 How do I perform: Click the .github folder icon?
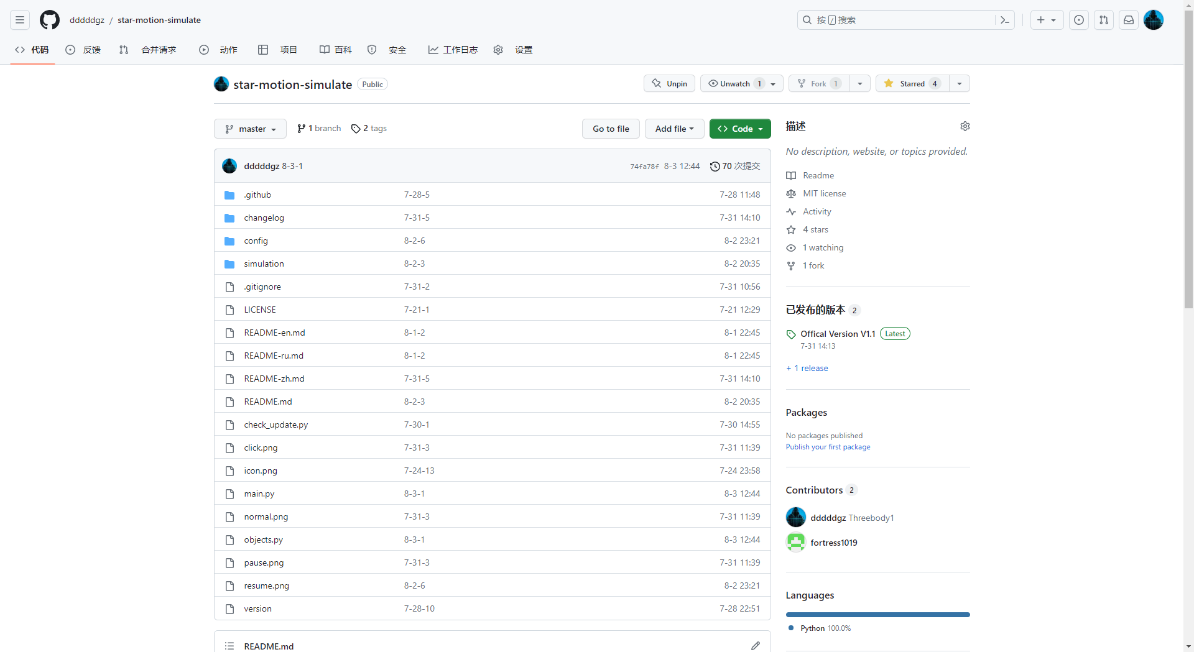click(x=229, y=195)
